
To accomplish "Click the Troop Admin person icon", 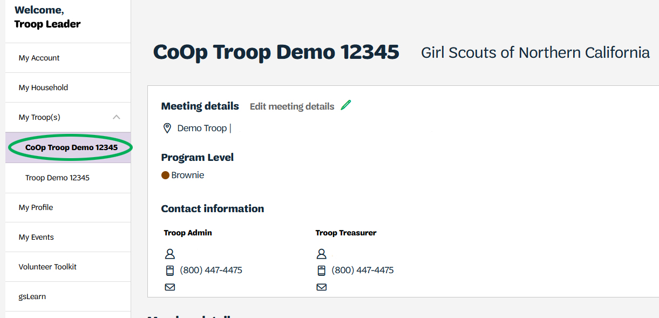I will [170, 254].
